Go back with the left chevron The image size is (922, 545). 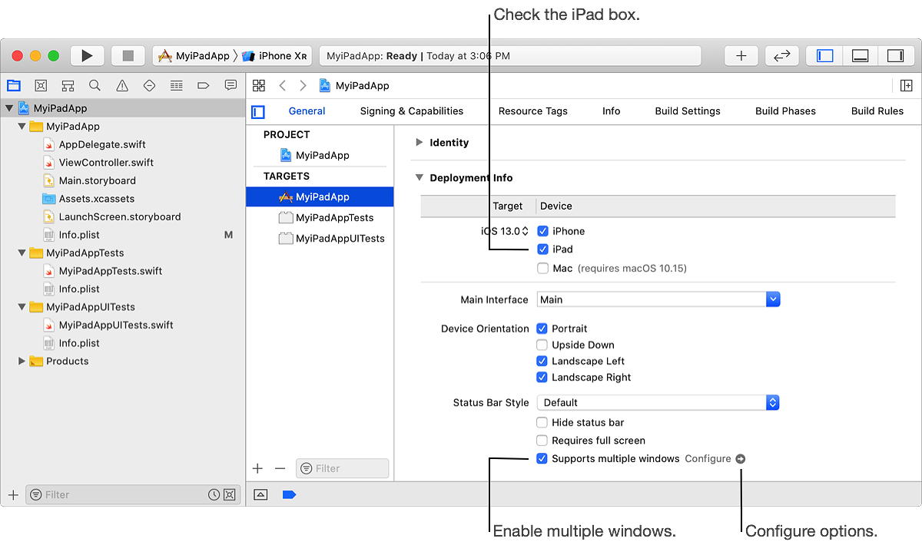[x=283, y=85]
